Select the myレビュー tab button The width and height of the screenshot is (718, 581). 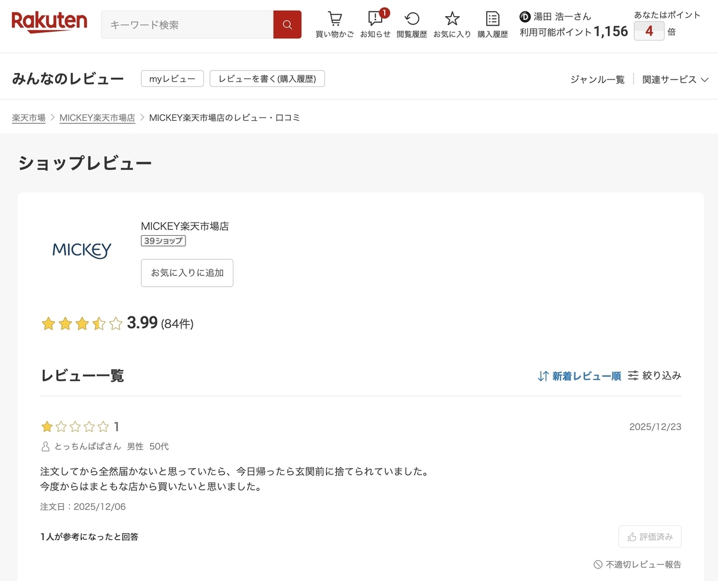pos(172,78)
